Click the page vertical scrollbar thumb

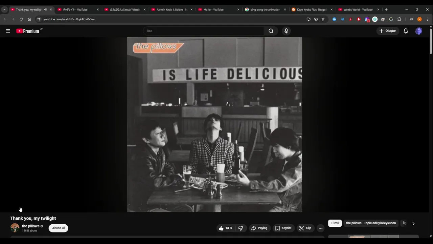[431, 41]
